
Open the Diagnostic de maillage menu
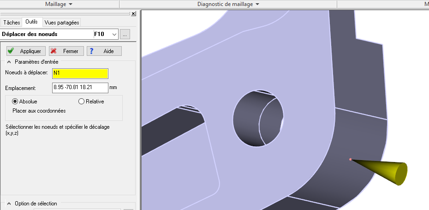[x=228, y=4]
